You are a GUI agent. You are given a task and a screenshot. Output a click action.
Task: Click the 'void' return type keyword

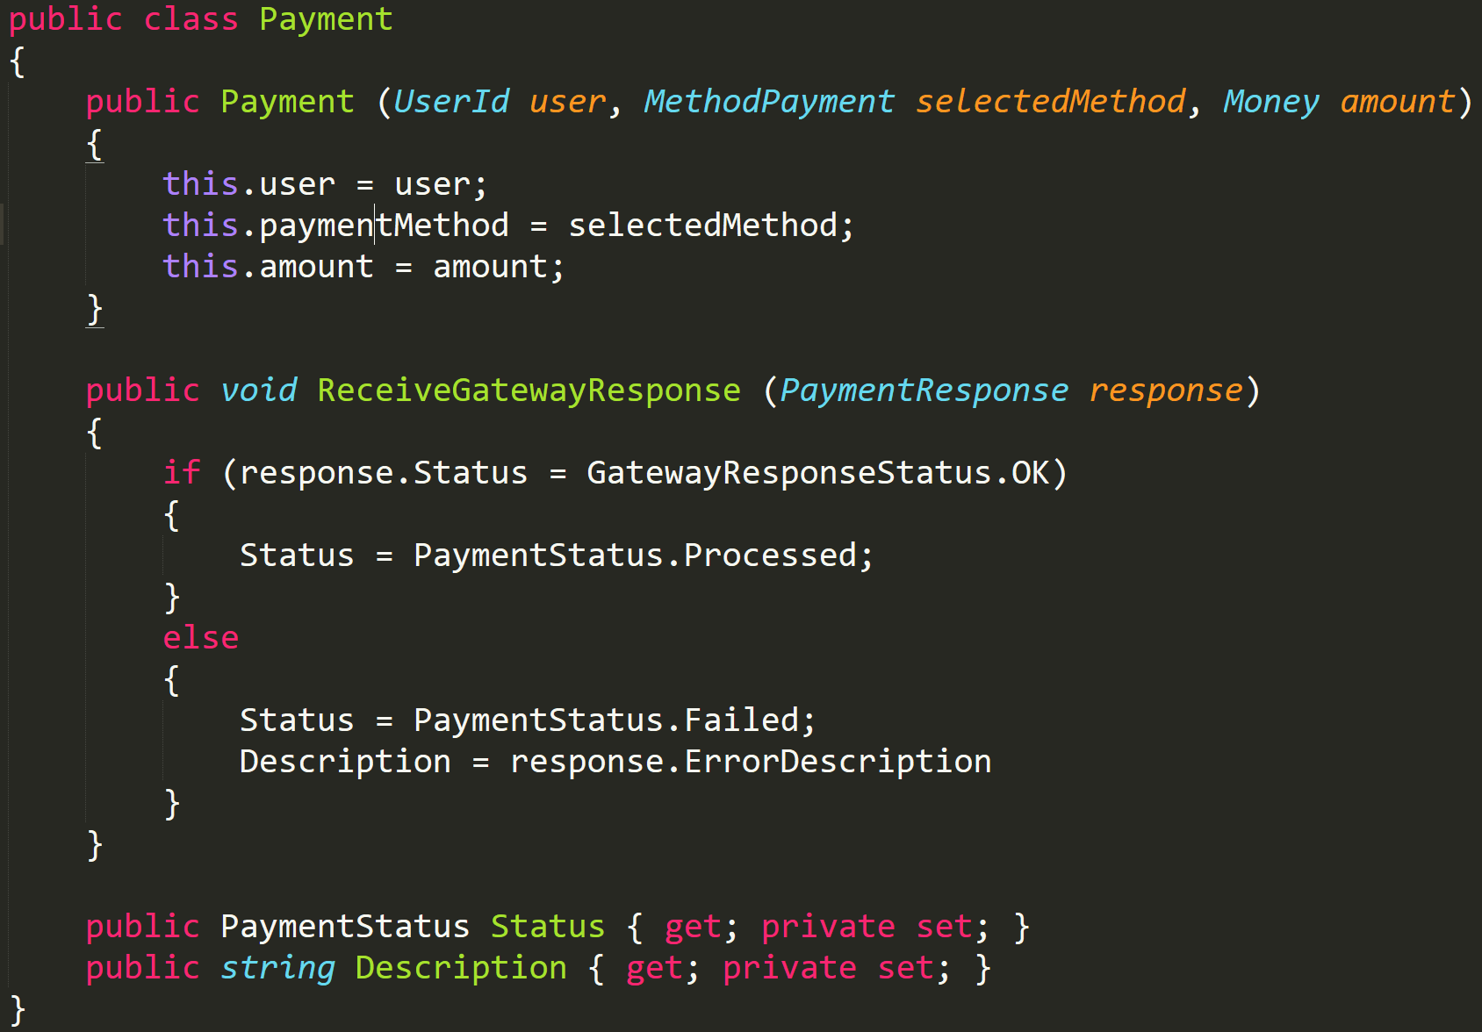click(258, 391)
